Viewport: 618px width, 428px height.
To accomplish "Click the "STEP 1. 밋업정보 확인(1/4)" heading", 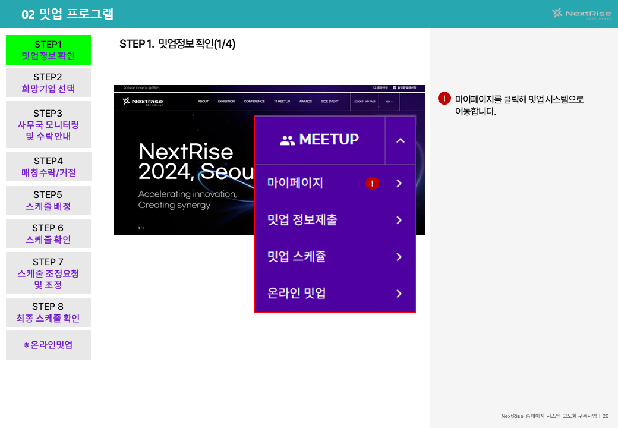I will click(x=177, y=44).
